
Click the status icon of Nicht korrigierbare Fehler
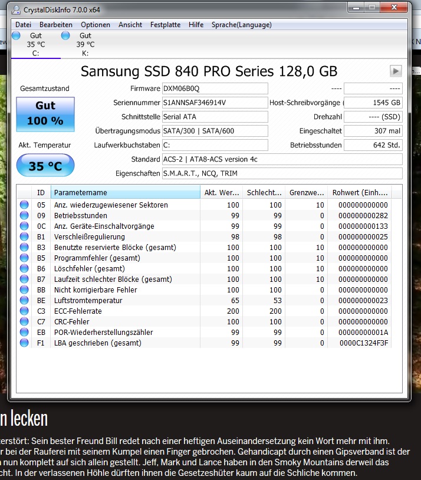coord(24,290)
